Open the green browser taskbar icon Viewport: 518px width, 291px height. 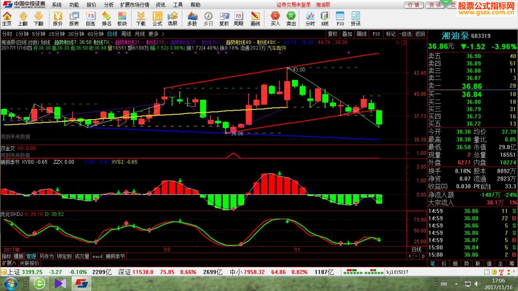coord(39,283)
